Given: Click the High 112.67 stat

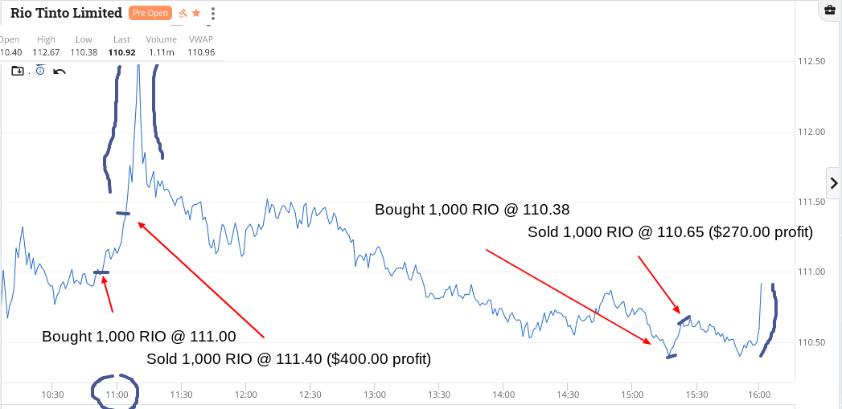Looking at the screenshot, I should 46,46.
